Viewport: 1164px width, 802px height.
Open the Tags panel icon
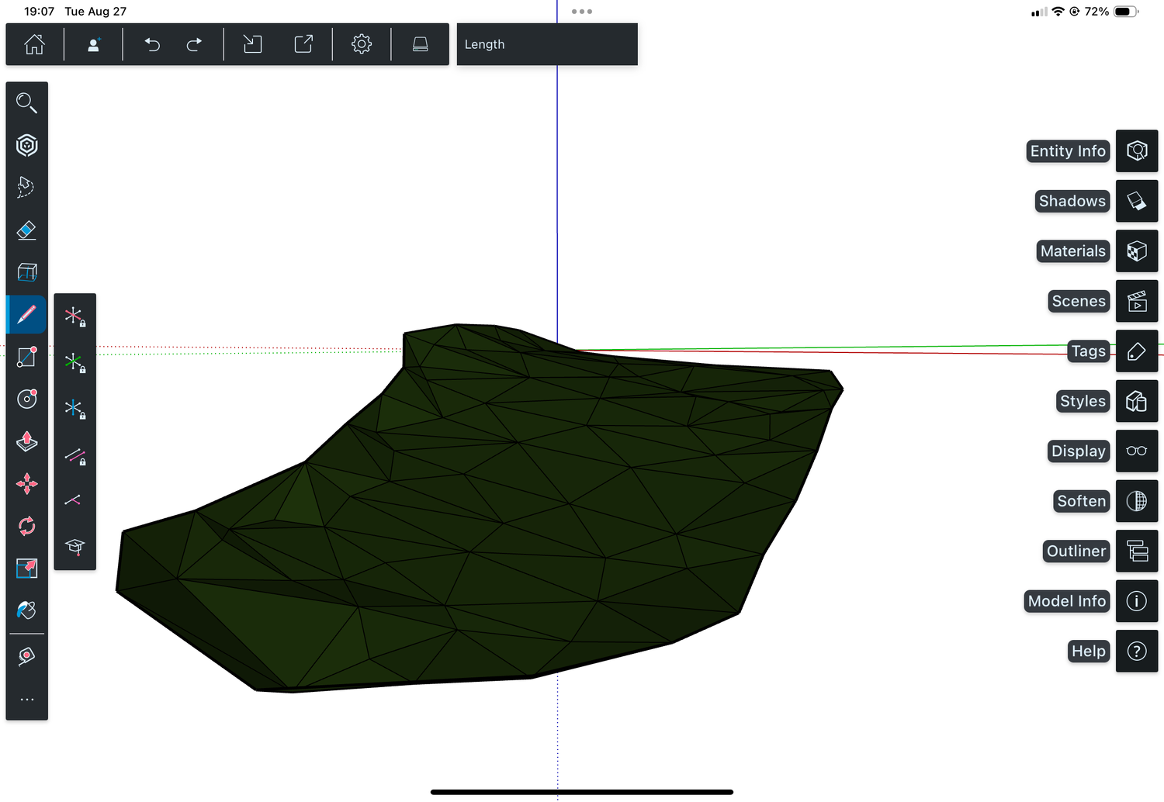1137,351
